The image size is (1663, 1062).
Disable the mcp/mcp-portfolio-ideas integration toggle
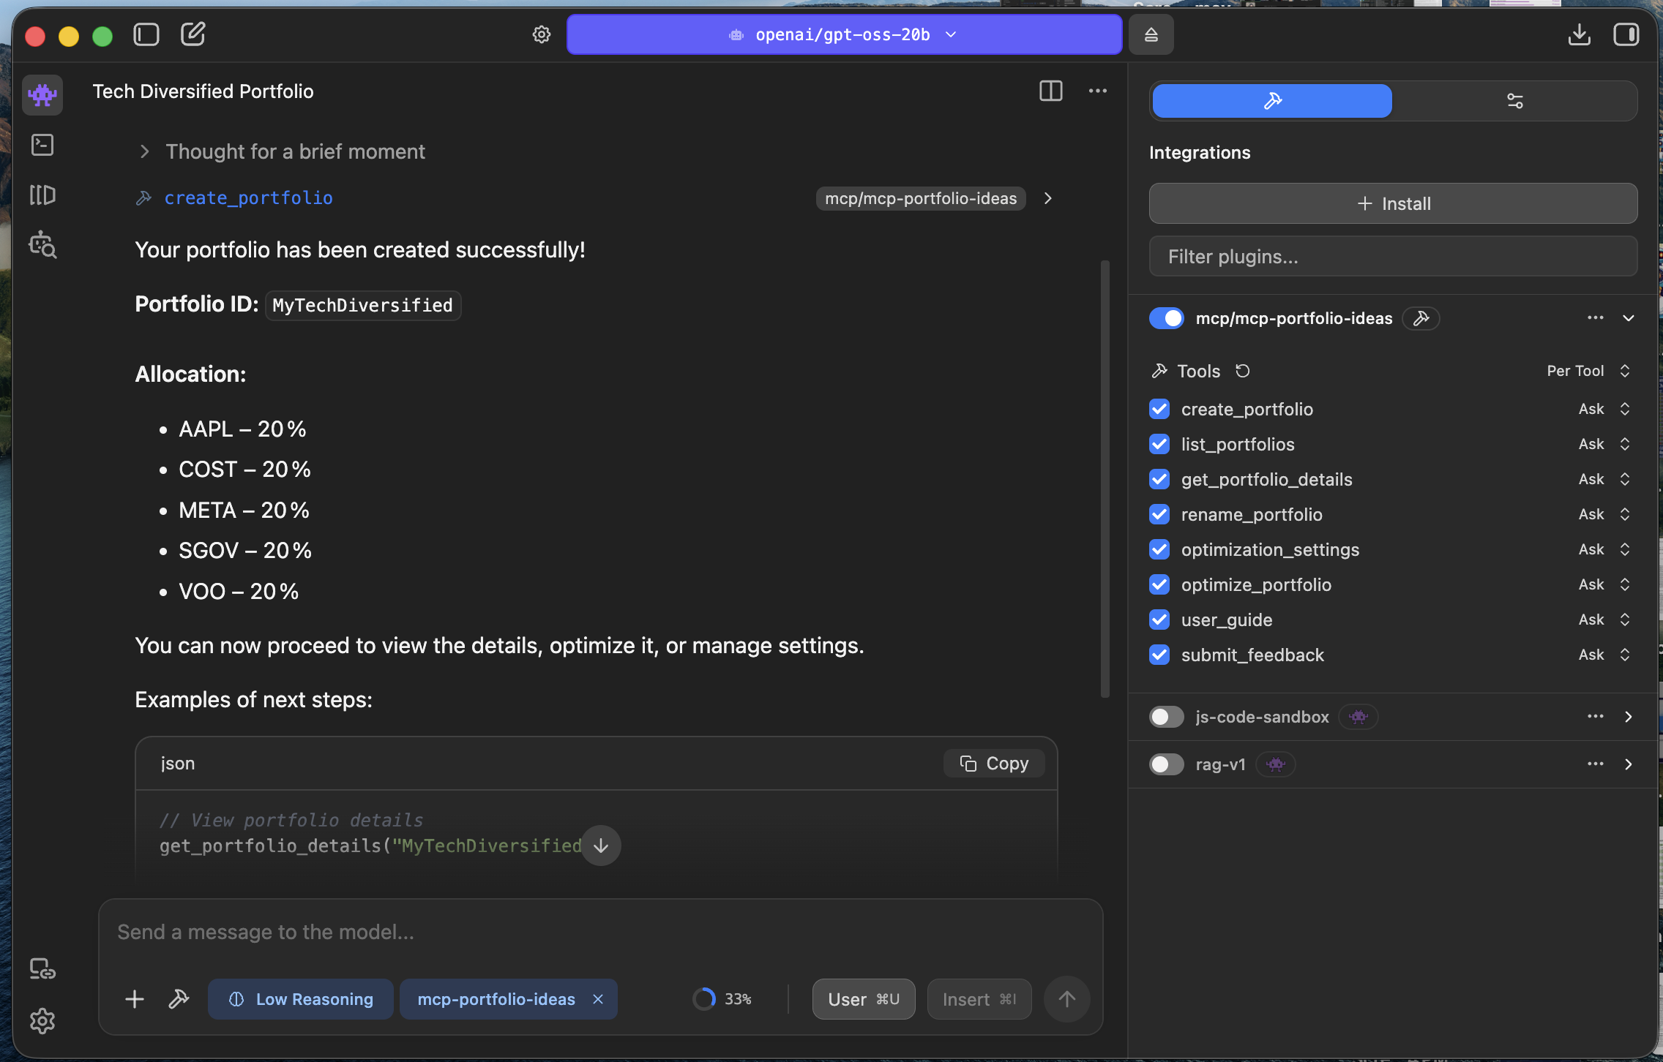click(1167, 318)
